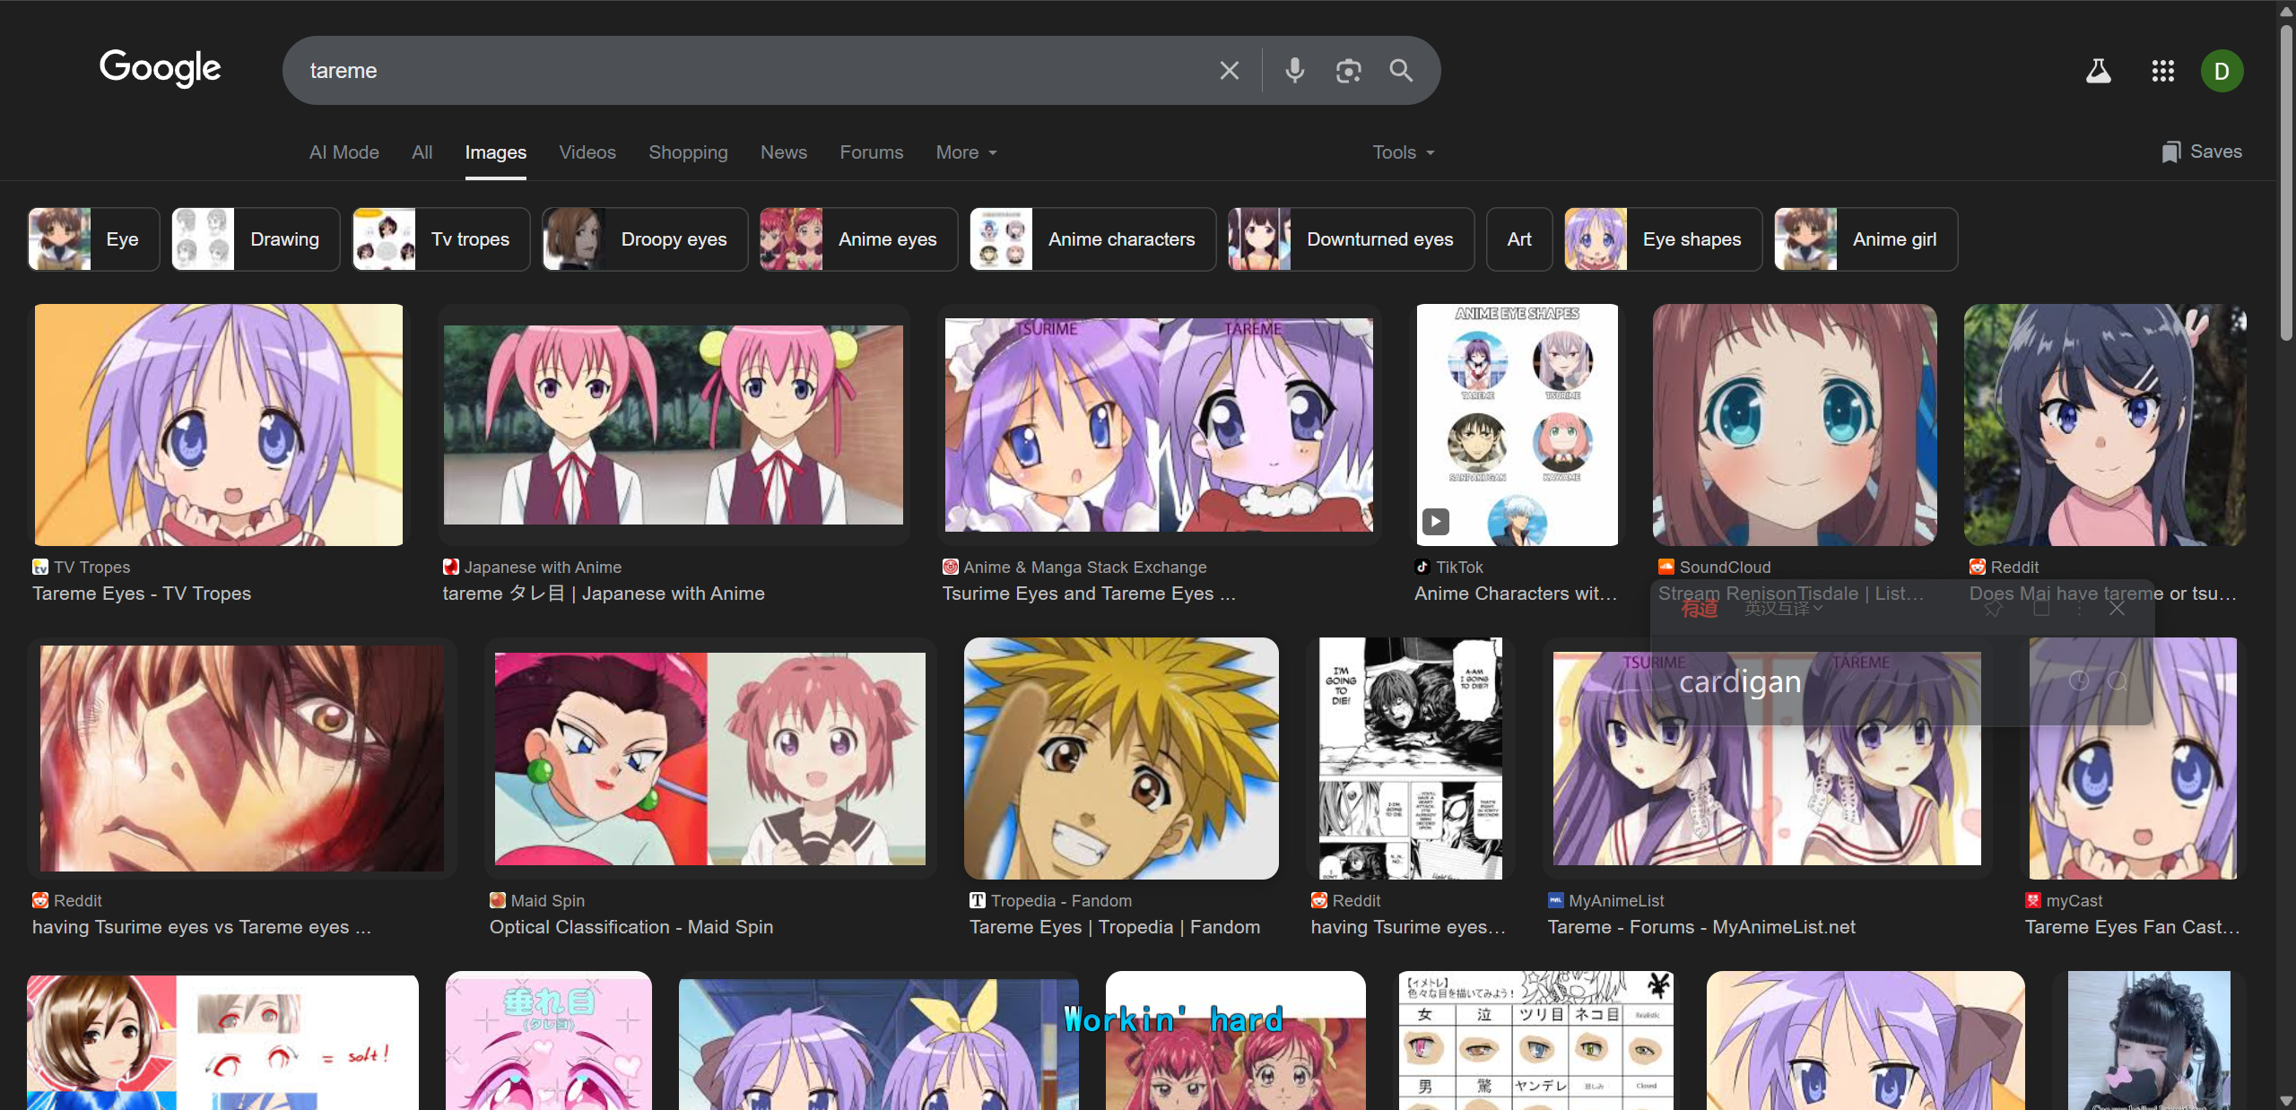Clear the search query with the X icon
Screen dimensions: 2296x1110
pyautogui.click(x=1229, y=71)
